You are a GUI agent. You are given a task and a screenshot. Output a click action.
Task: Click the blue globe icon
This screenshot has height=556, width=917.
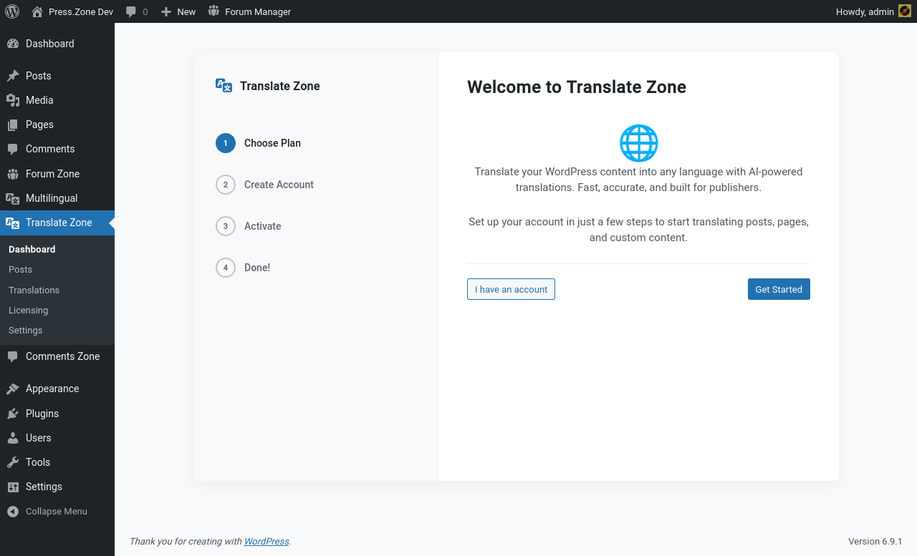[638, 143]
